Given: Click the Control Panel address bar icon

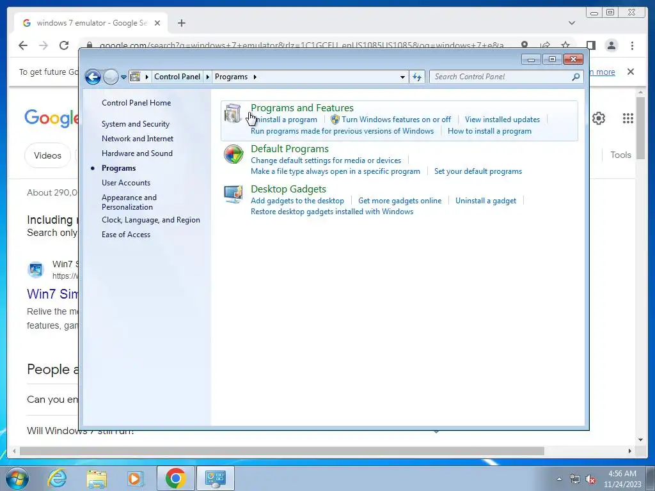Looking at the screenshot, I should click(x=136, y=77).
